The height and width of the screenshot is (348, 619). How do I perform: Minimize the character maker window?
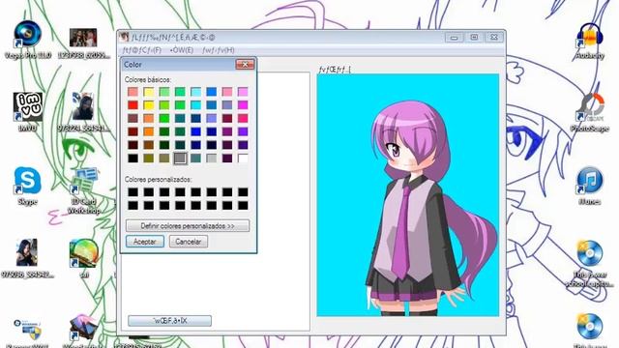point(455,37)
